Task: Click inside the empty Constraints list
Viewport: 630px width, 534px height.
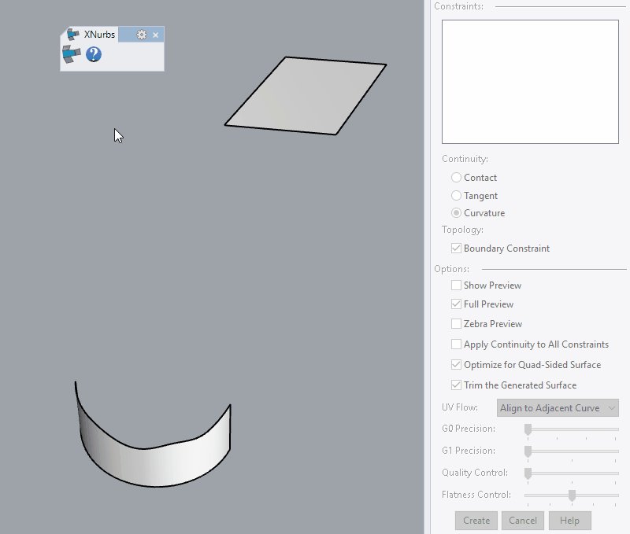Action: click(529, 81)
